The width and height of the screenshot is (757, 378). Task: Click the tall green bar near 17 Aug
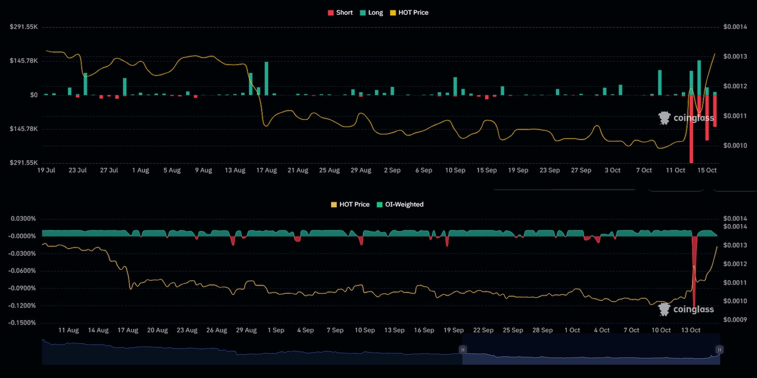266,78
